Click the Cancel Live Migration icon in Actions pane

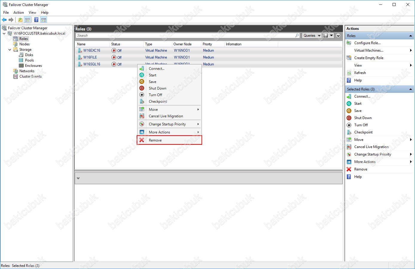point(349,147)
